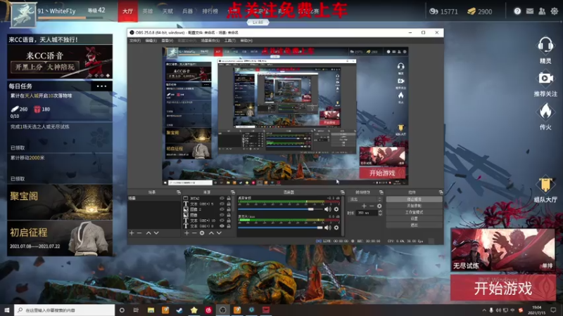
Task: Open the 组队大厅 banner icon on the right
Action: pos(545,185)
